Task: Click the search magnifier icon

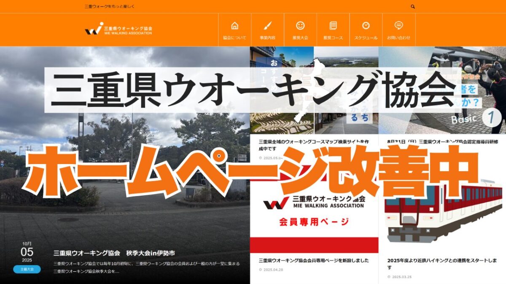Action: point(413,7)
